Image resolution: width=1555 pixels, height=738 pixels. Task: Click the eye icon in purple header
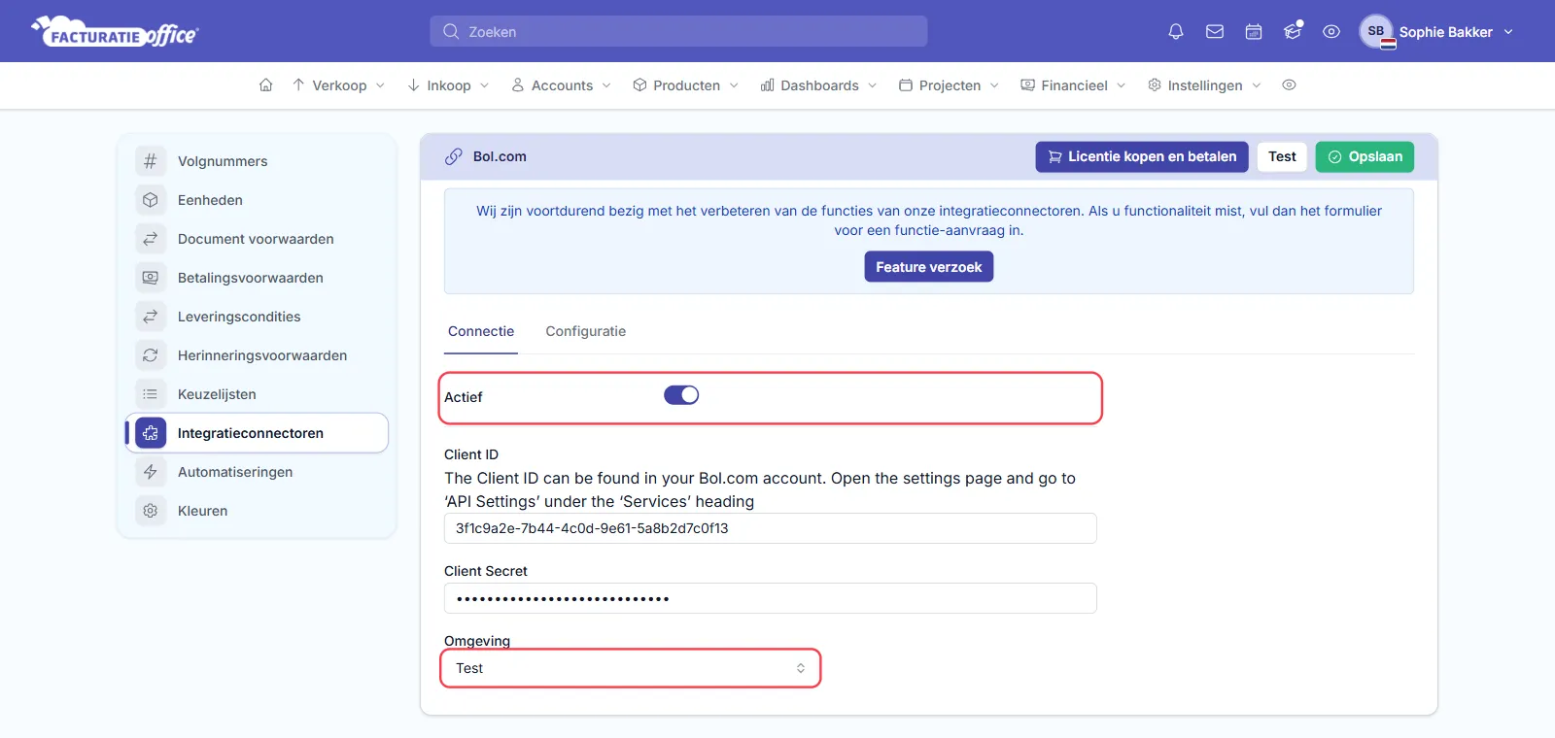[1331, 32]
